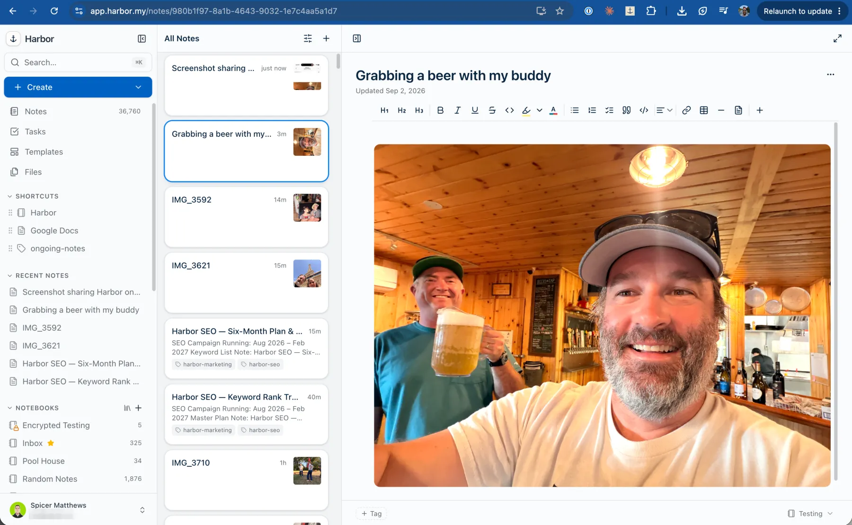This screenshot has height=525, width=852.
Task: Click the Harbor anchor logo
Action: (13, 39)
